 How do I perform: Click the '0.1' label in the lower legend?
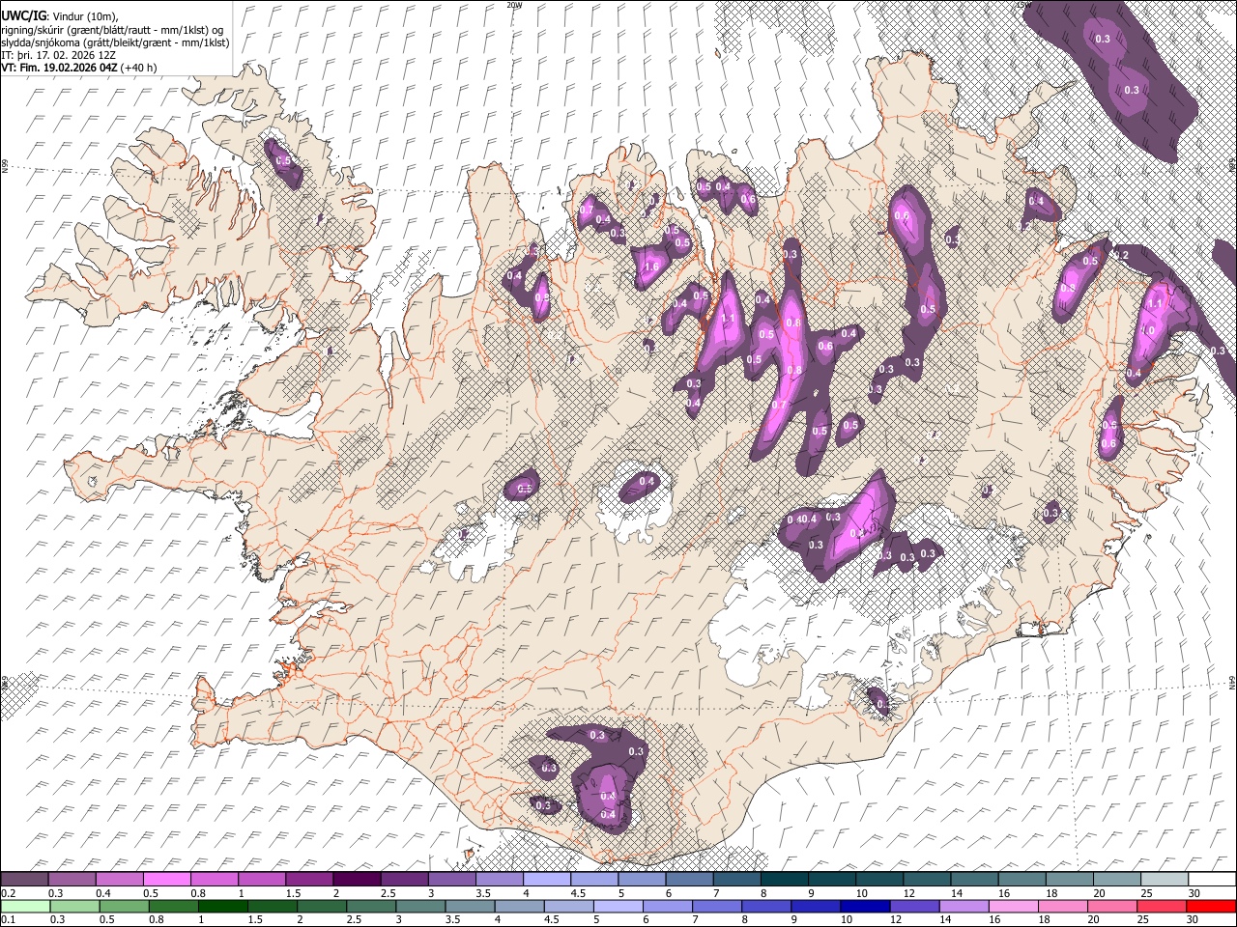pos(8,920)
